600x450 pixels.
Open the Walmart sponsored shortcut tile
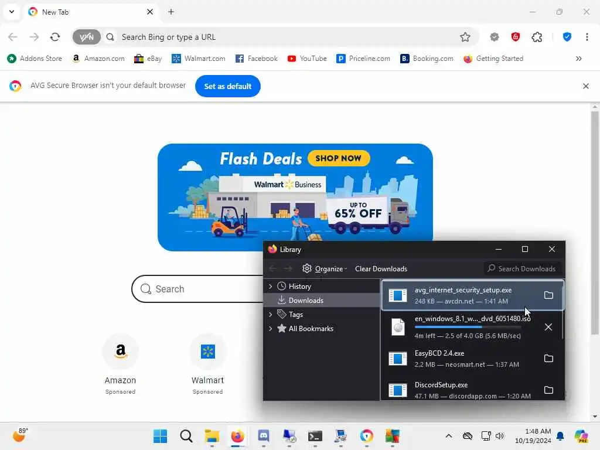click(208, 363)
